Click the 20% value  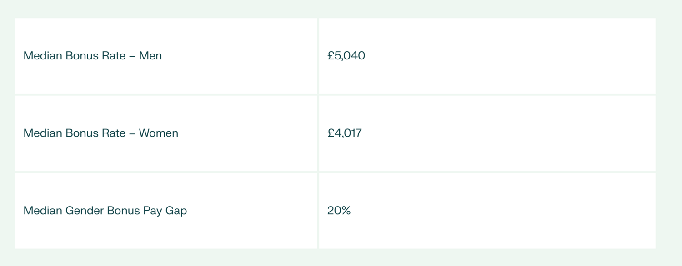tap(339, 211)
